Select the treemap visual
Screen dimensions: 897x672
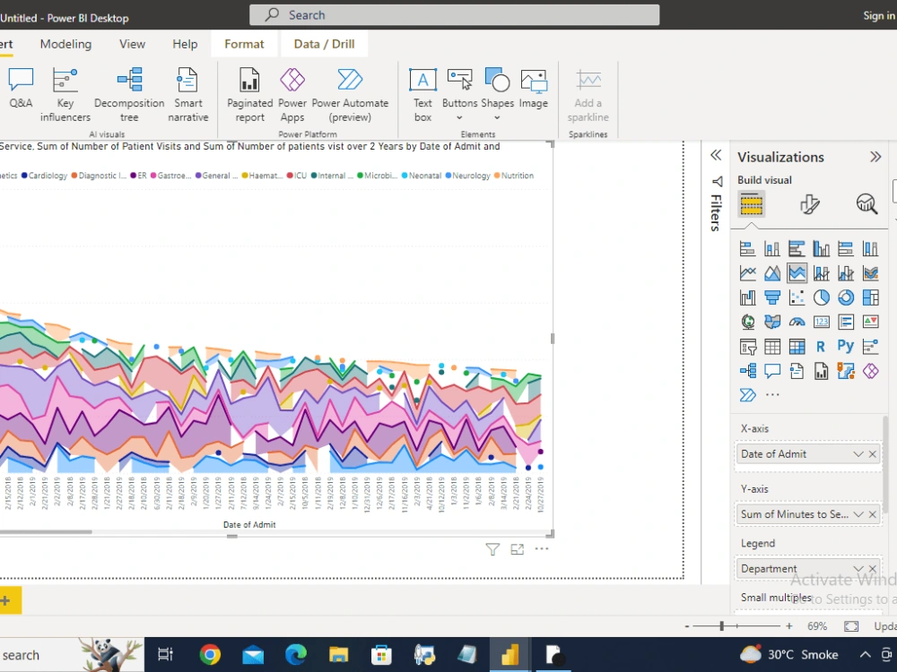click(870, 297)
